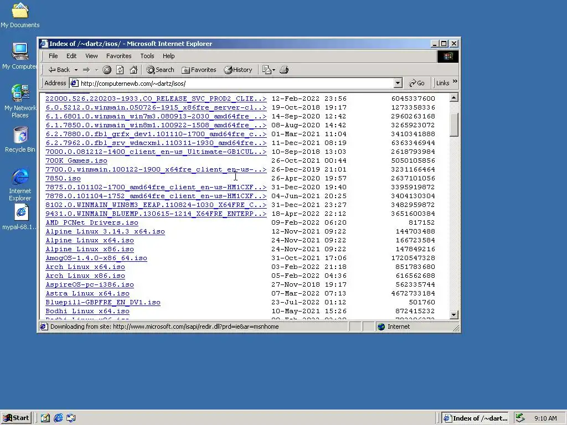Open the Help menu

pos(168,56)
